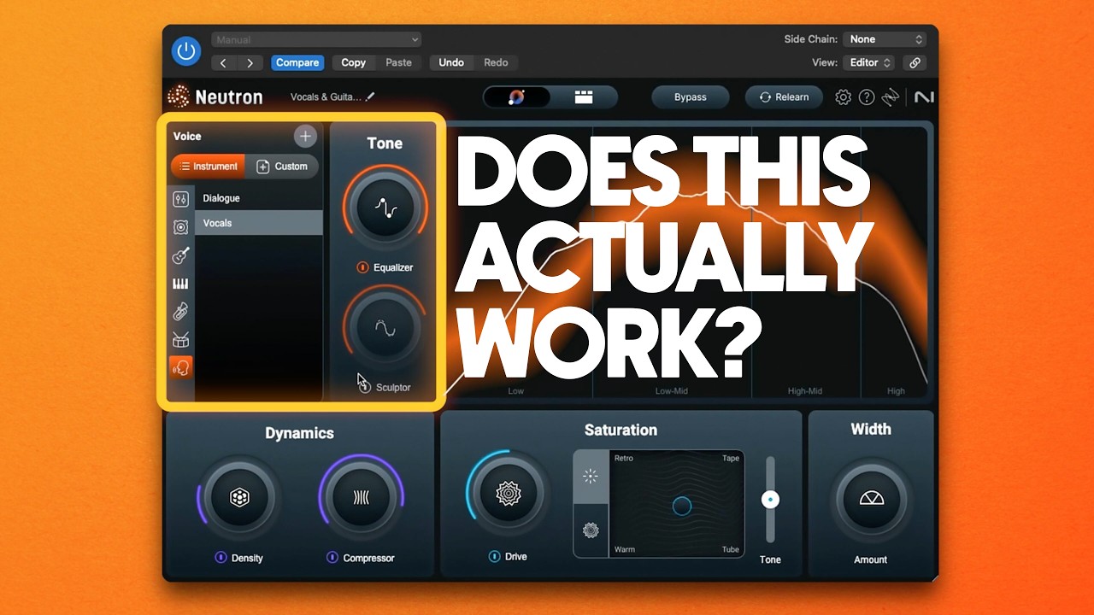Choose Dialogue in the voice list
This screenshot has height=615, width=1094.
coord(259,198)
